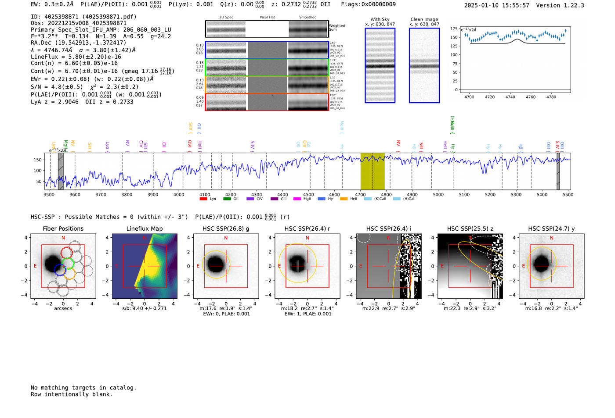This screenshot has width=615, height=418.
Task: Click the m:16.8 re:2.2" caption under y image
Action: pos(552,308)
